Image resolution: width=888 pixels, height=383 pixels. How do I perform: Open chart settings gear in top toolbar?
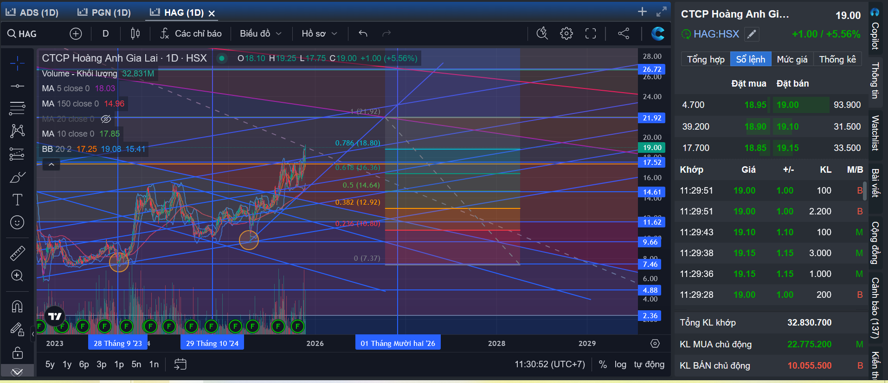566,33
